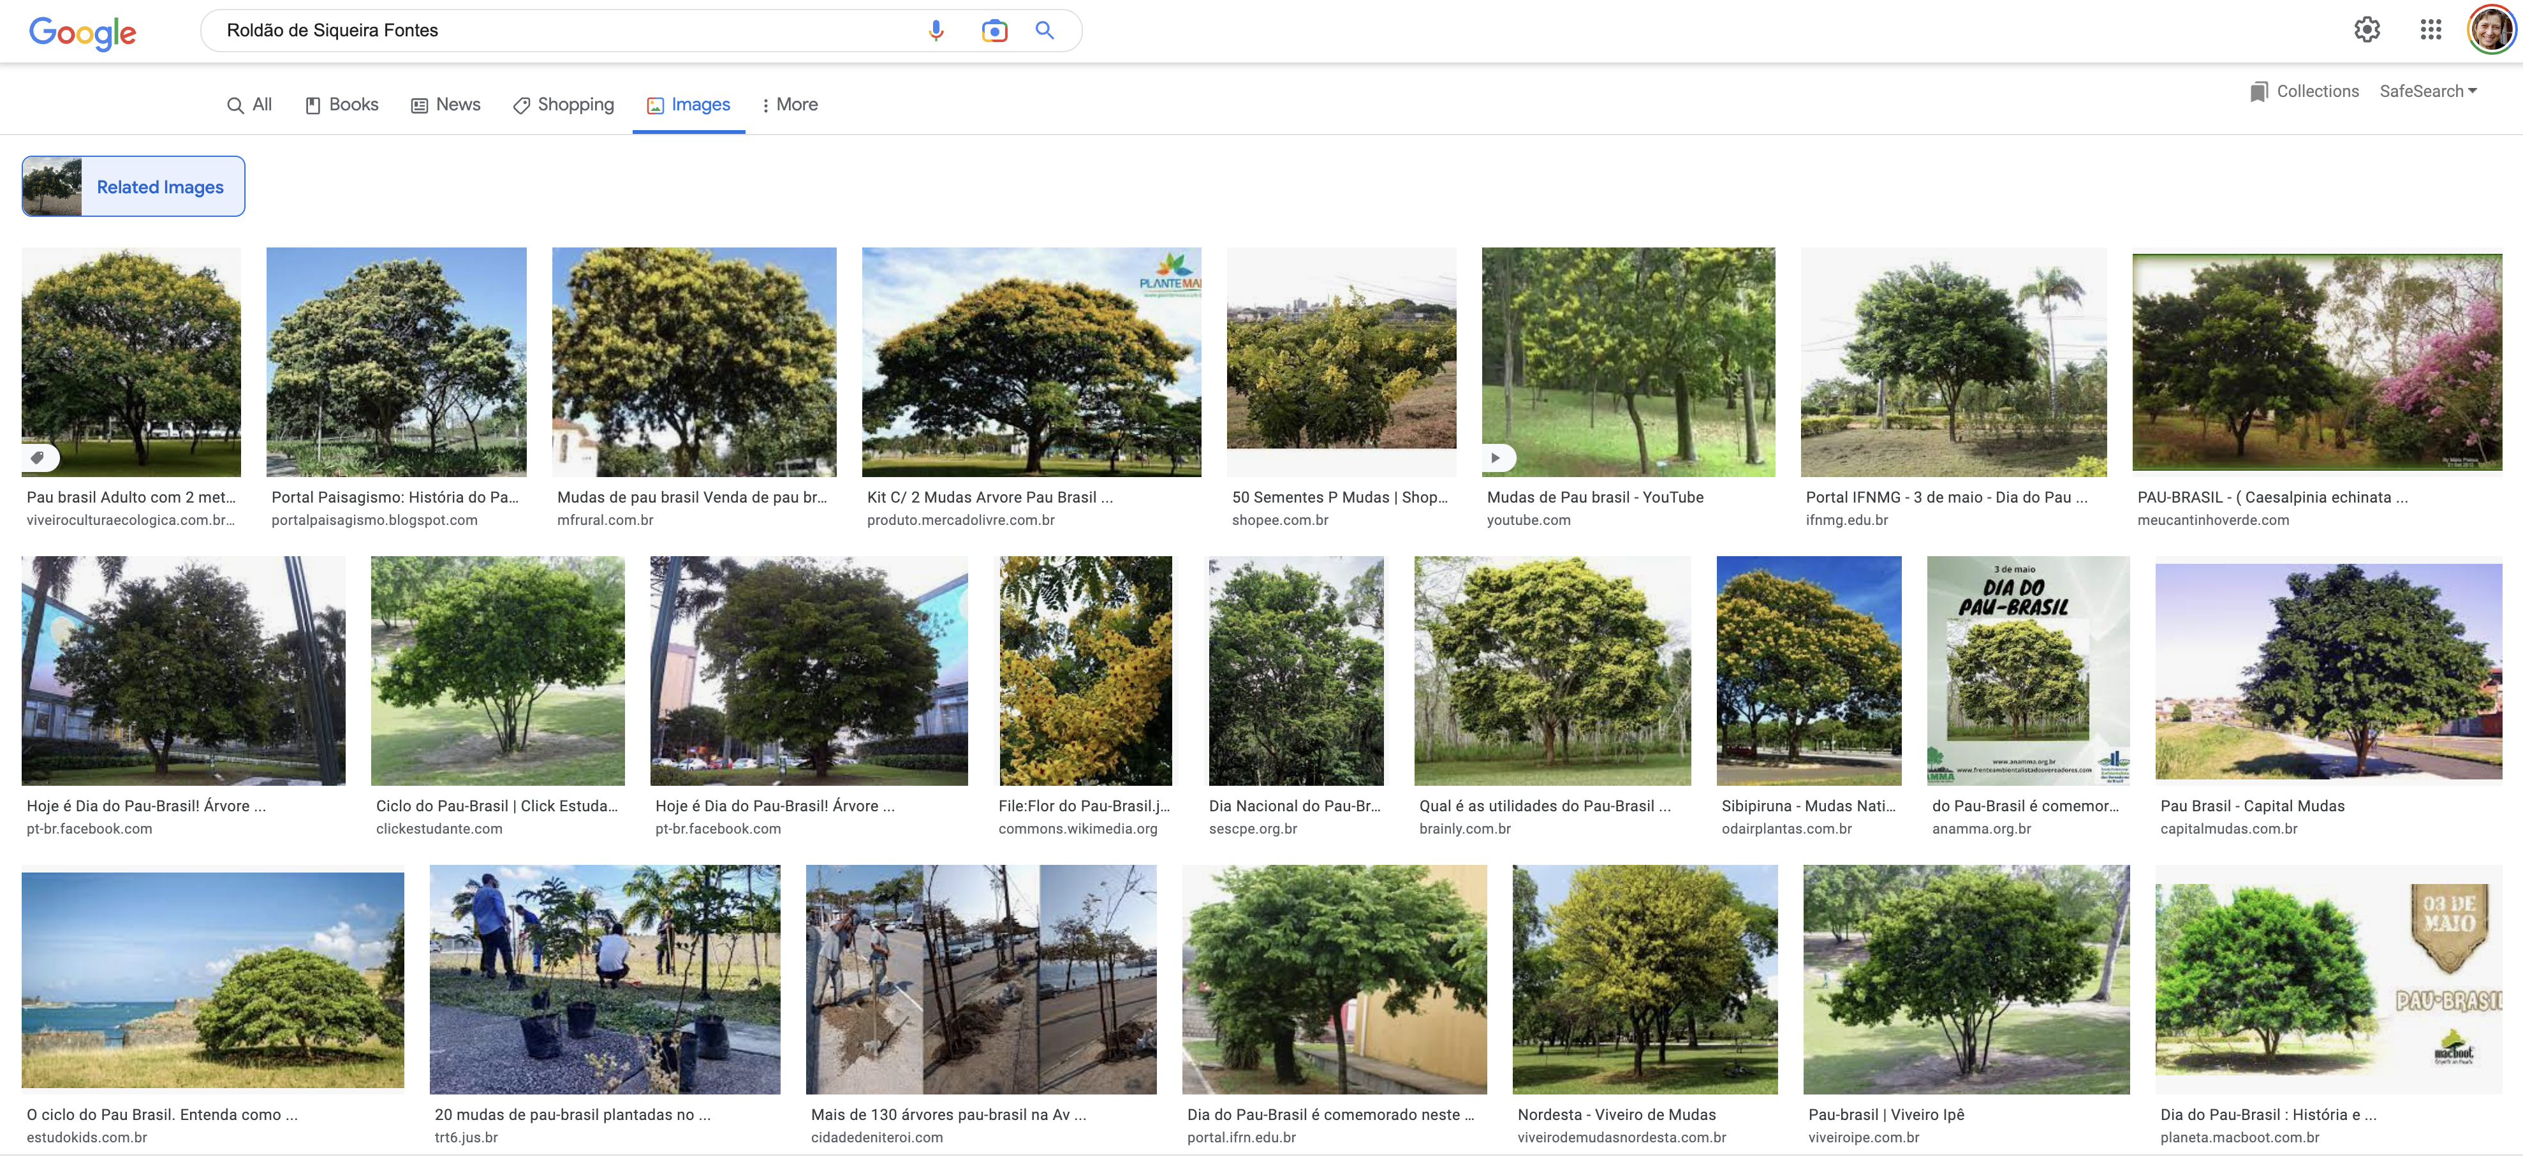Open Google Lens camera search
This screenshot has width=2523, height=1157.
coord(994,31)
